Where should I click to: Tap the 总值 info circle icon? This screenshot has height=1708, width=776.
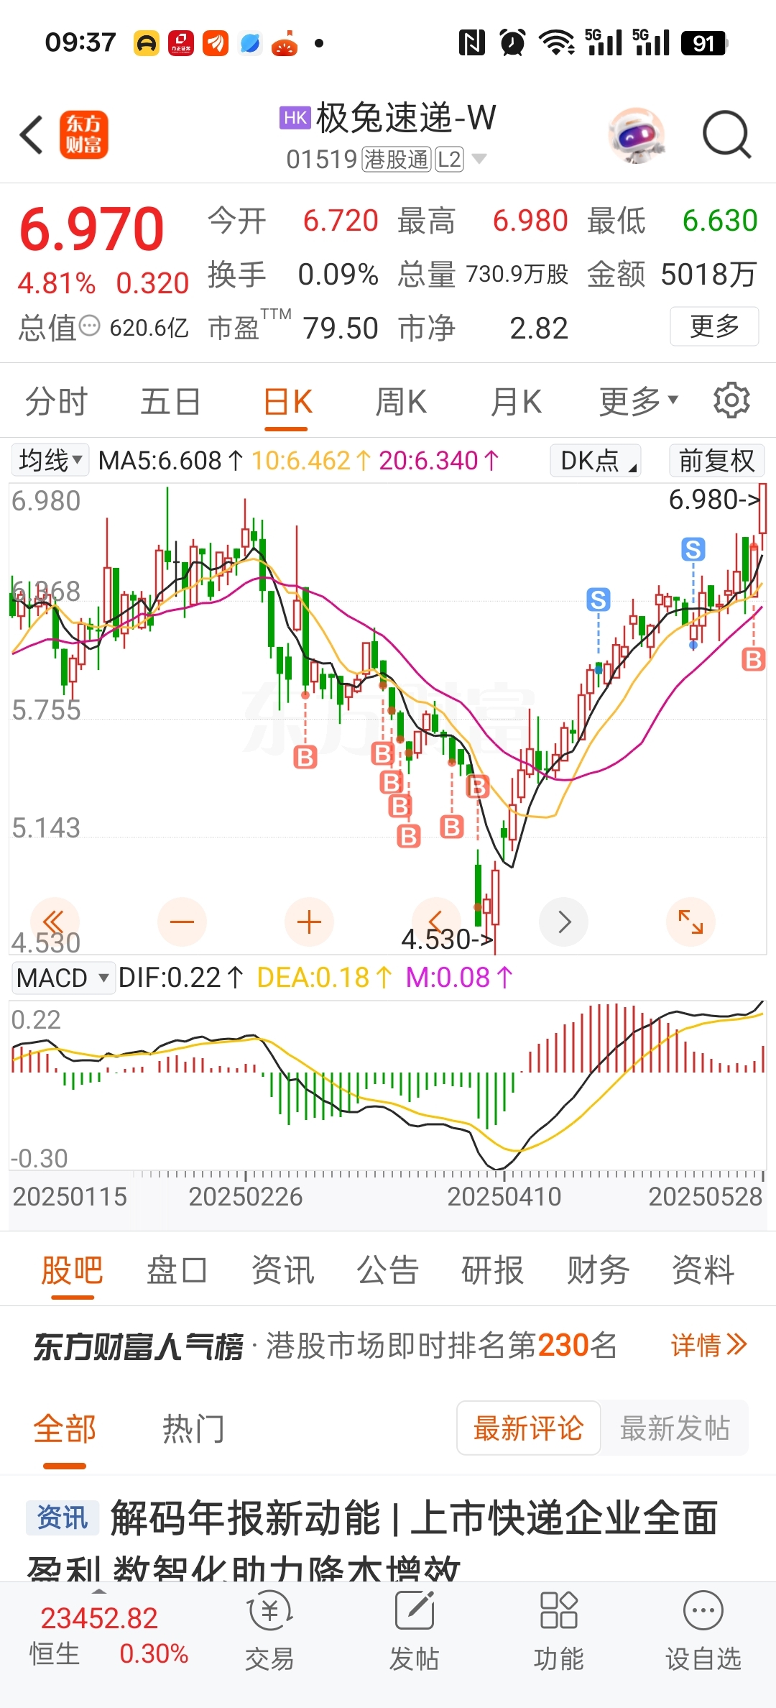point(89,326)
